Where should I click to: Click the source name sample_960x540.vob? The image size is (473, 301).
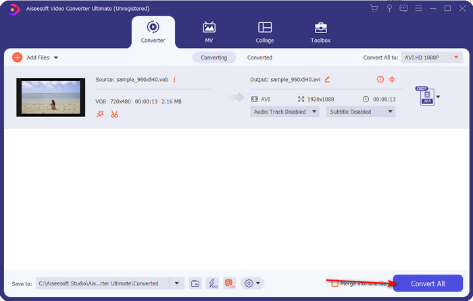143,79
